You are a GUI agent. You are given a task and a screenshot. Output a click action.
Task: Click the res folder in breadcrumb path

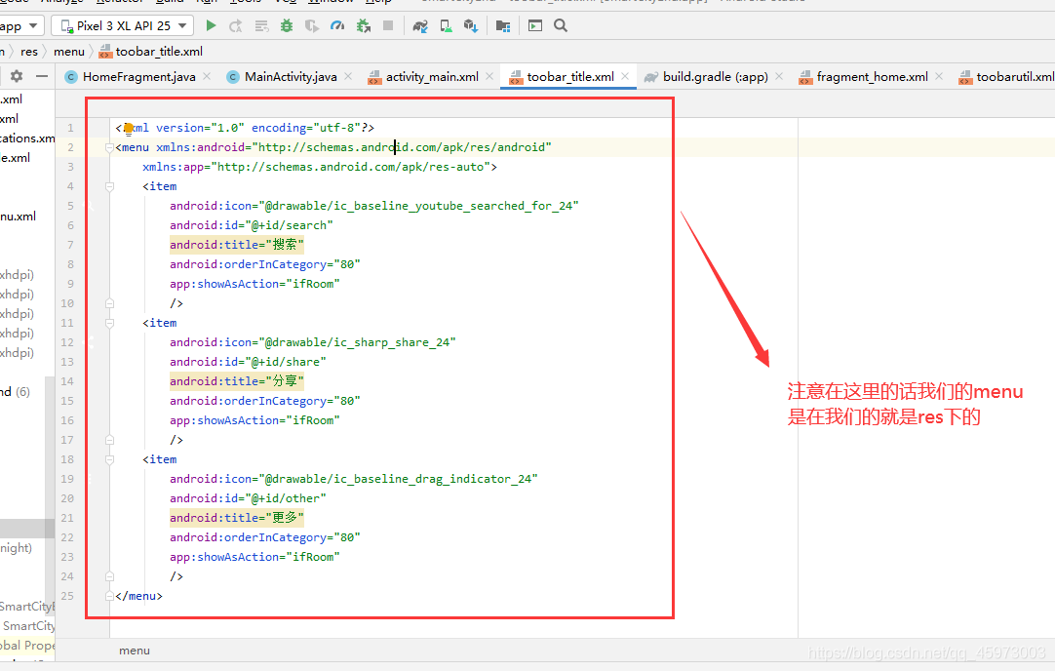pos(29,52)
